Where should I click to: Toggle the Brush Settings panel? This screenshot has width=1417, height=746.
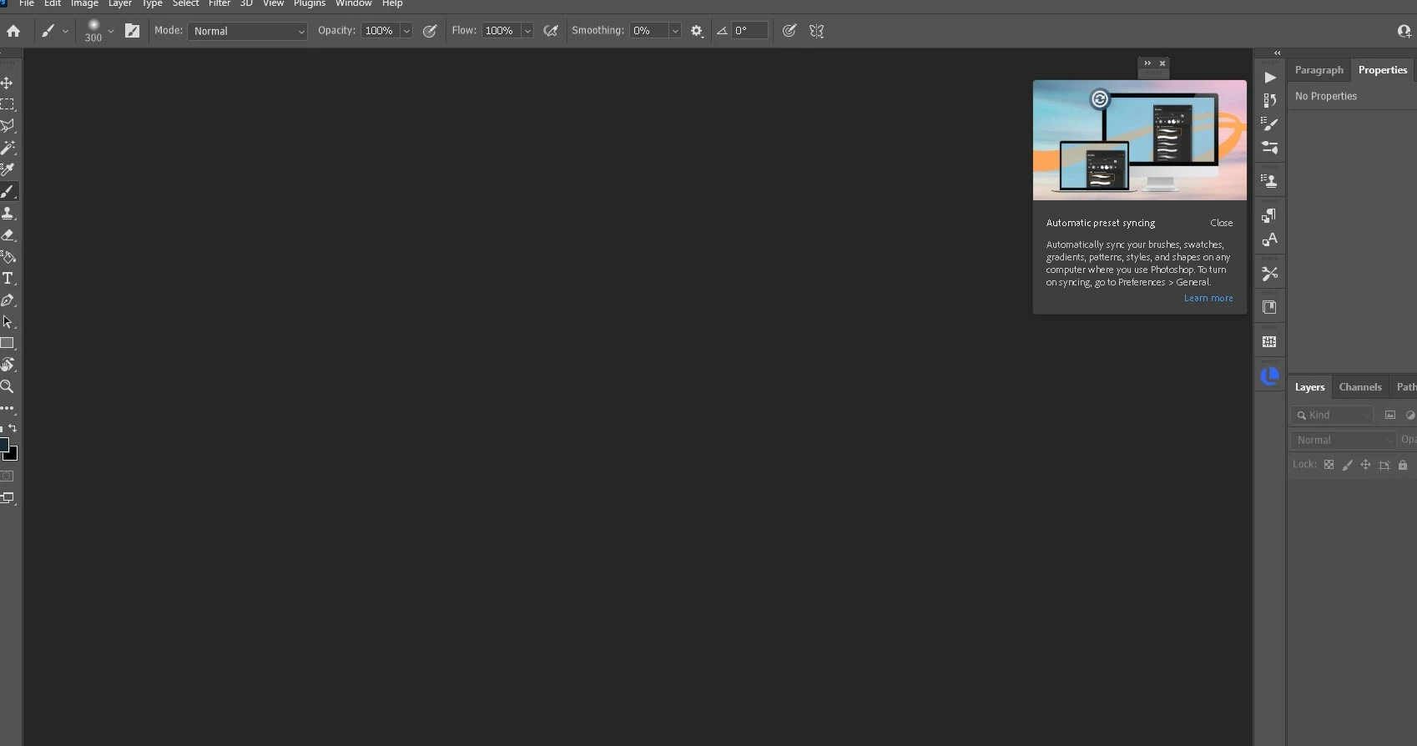[132, 31]
